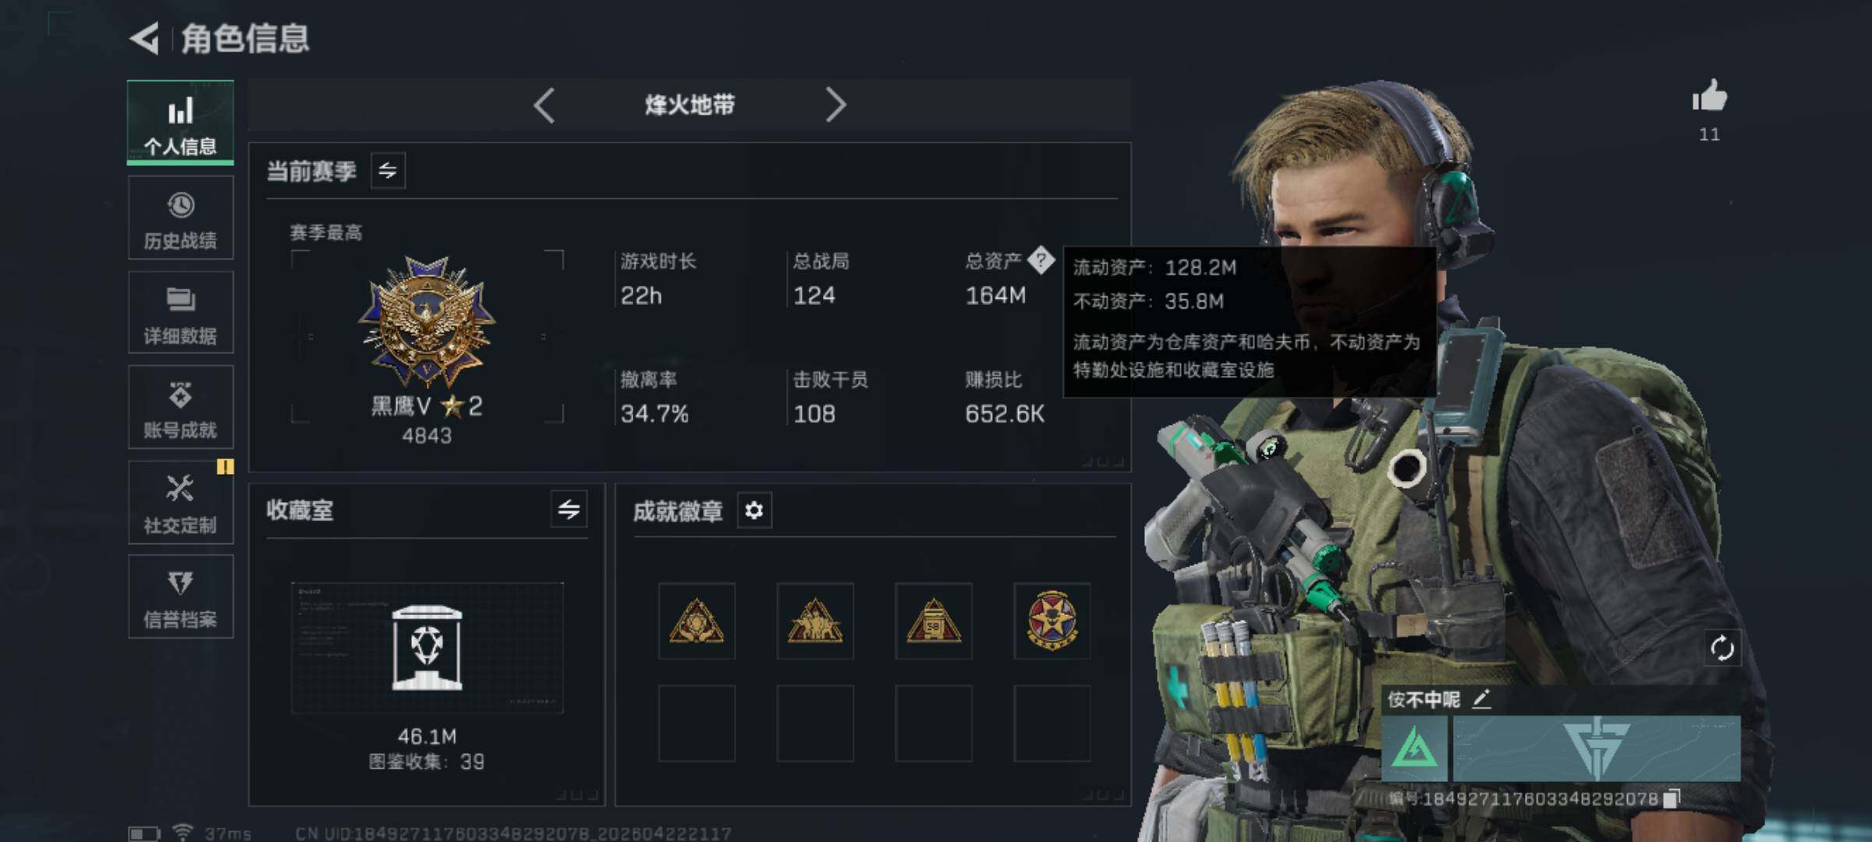Toggle the 当前赛季 season switch
This screenshot has width=1872, height=842.
[388, 170]
